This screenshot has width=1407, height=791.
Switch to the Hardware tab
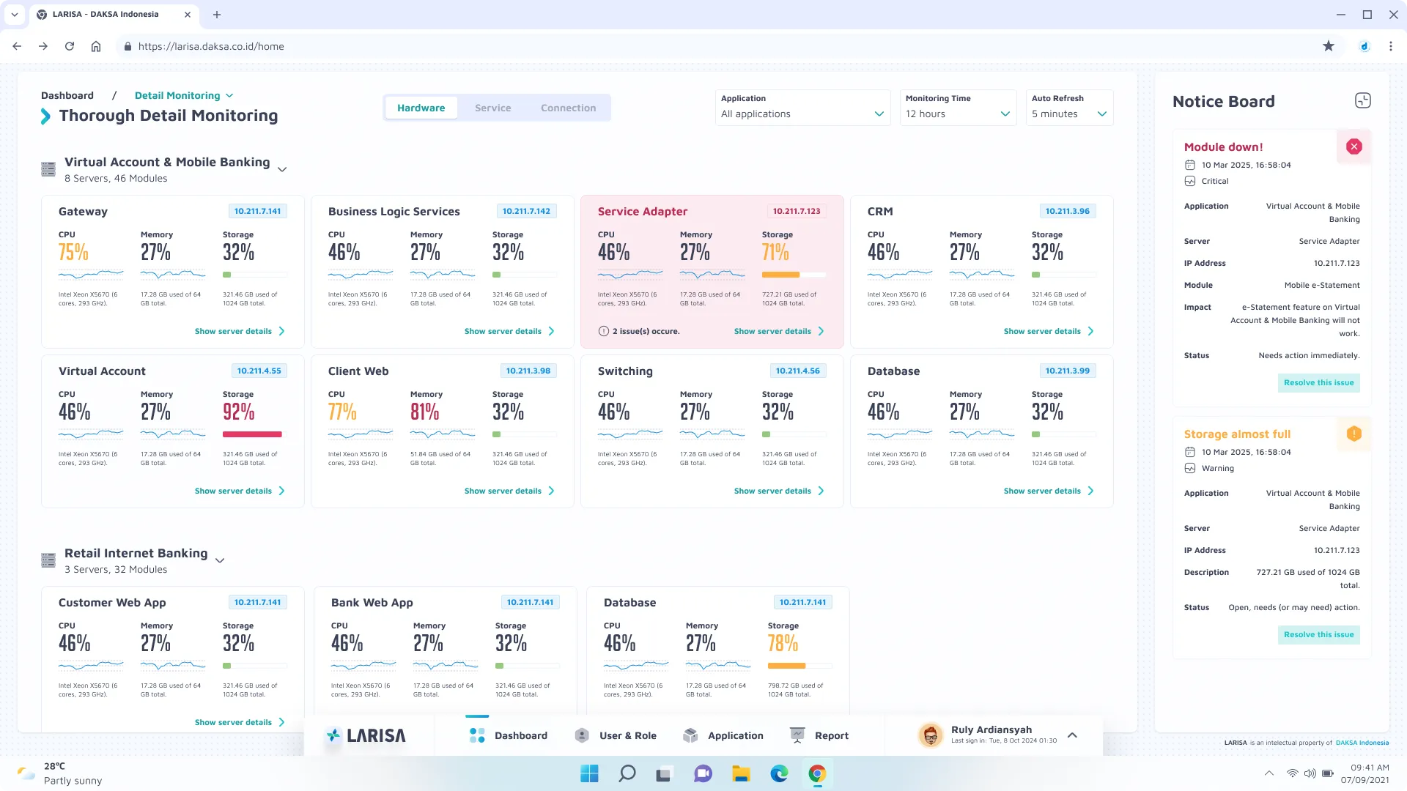421,108
